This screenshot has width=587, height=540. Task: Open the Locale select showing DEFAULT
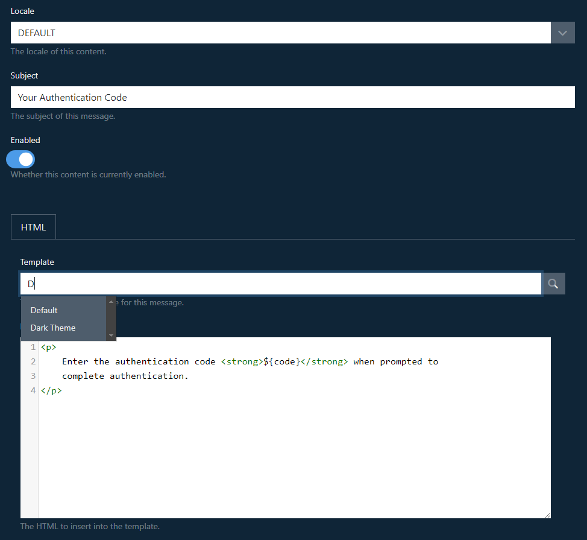click(x=280, y=33)
